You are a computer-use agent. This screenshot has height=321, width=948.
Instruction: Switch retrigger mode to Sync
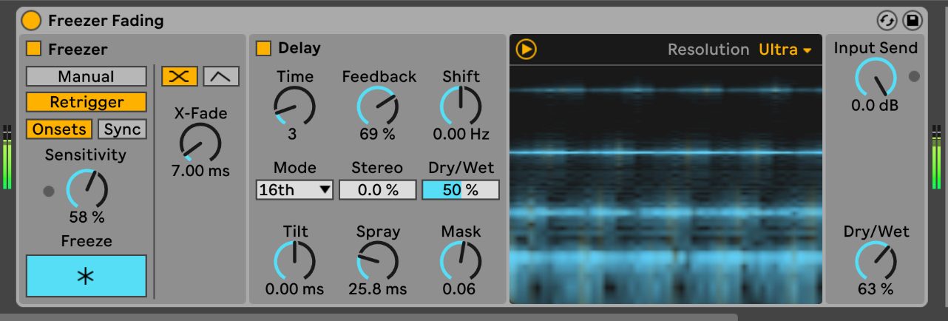123,129
